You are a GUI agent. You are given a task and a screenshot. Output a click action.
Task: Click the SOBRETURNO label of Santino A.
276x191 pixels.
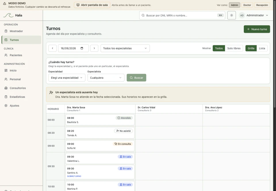click(x=74, y=176)
